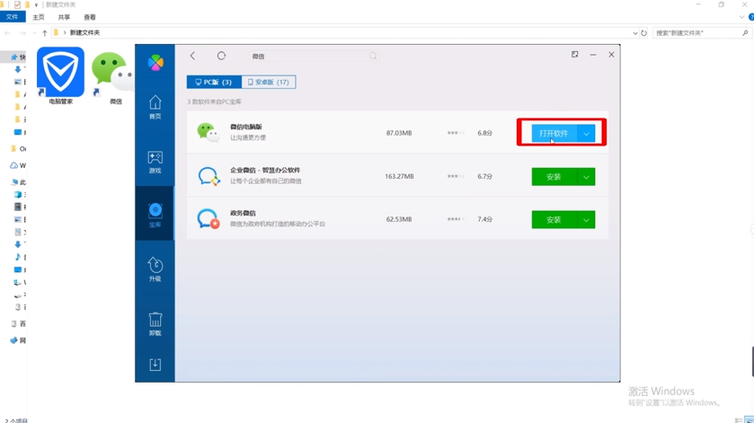Click the magnifier search icon in search box
This screenshot has width=754, height=423.
click(373, 57)
